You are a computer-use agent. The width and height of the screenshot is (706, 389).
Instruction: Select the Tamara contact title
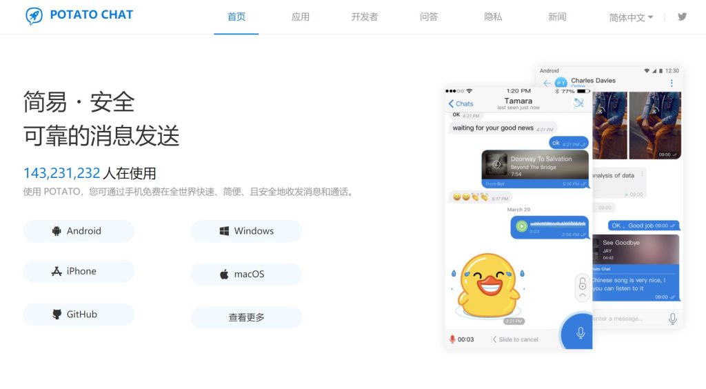pyautogui.click(x=518, y=101)
